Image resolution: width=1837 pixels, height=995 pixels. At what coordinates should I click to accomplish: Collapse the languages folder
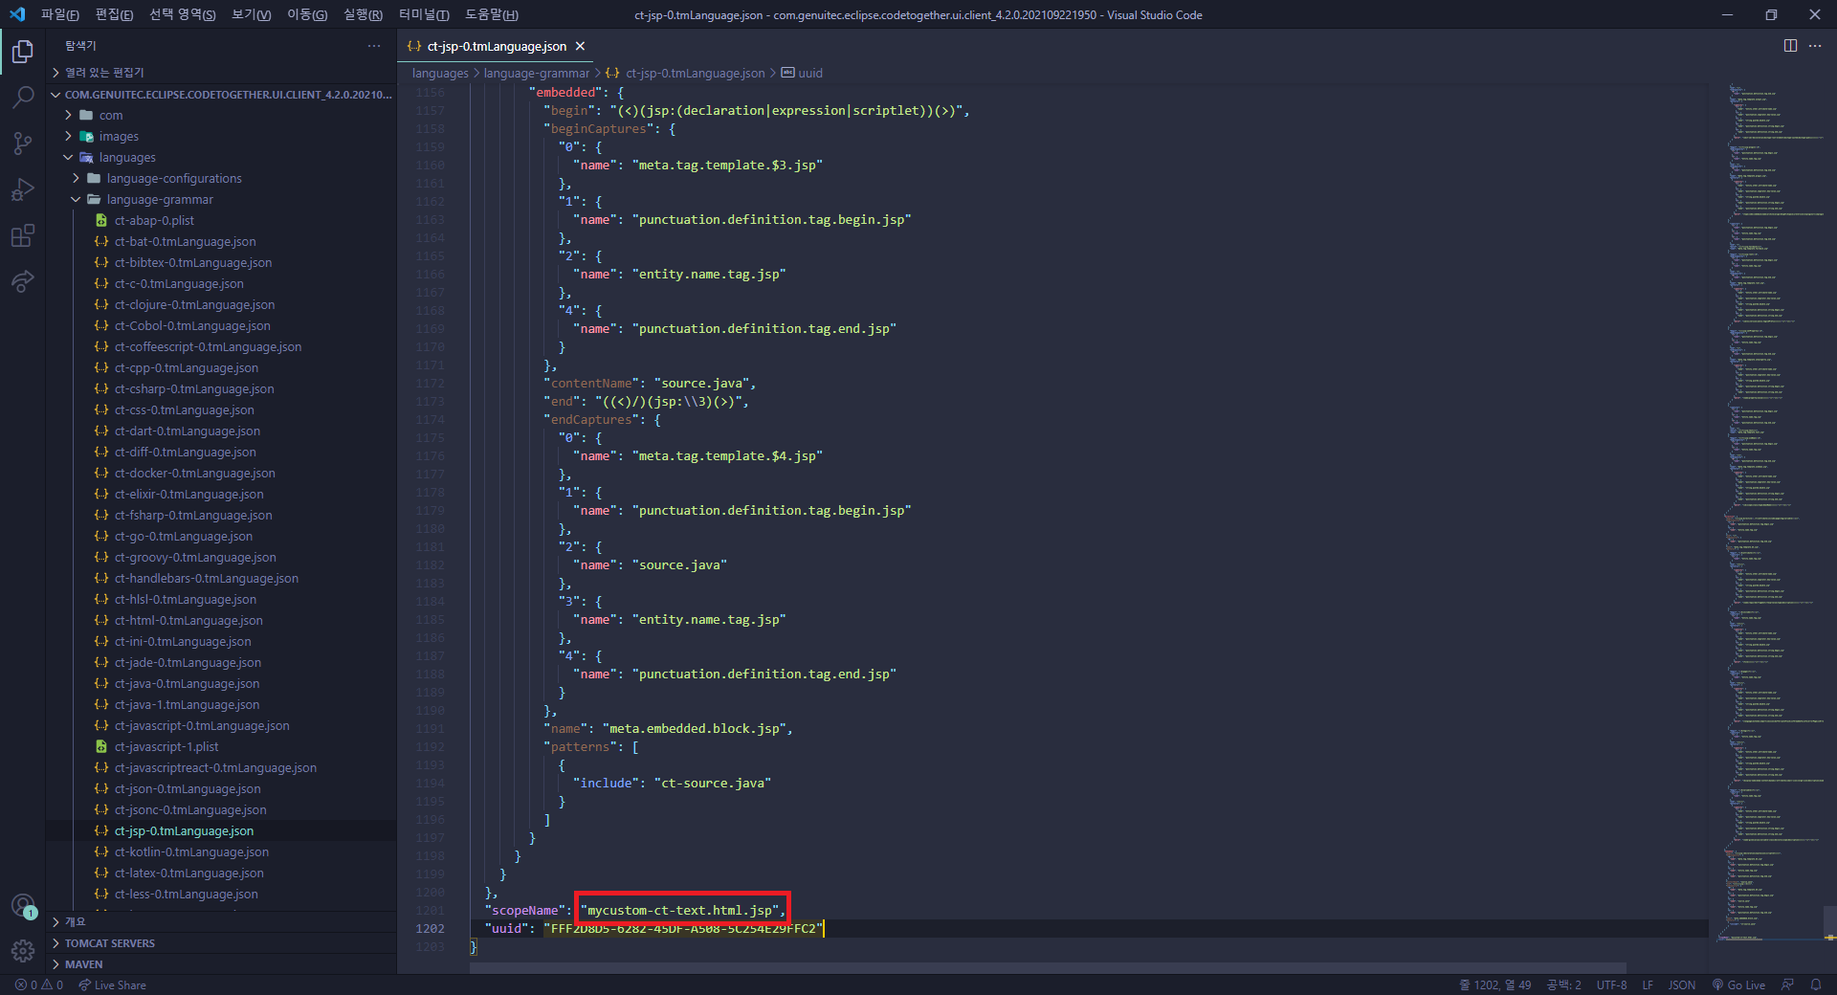click(128, 157)
